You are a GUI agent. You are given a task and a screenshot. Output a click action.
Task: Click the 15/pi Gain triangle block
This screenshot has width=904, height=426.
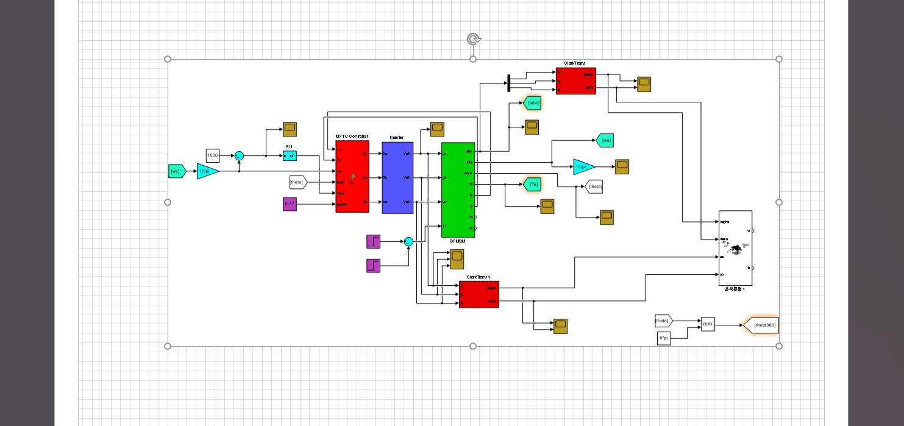[207, 171]
